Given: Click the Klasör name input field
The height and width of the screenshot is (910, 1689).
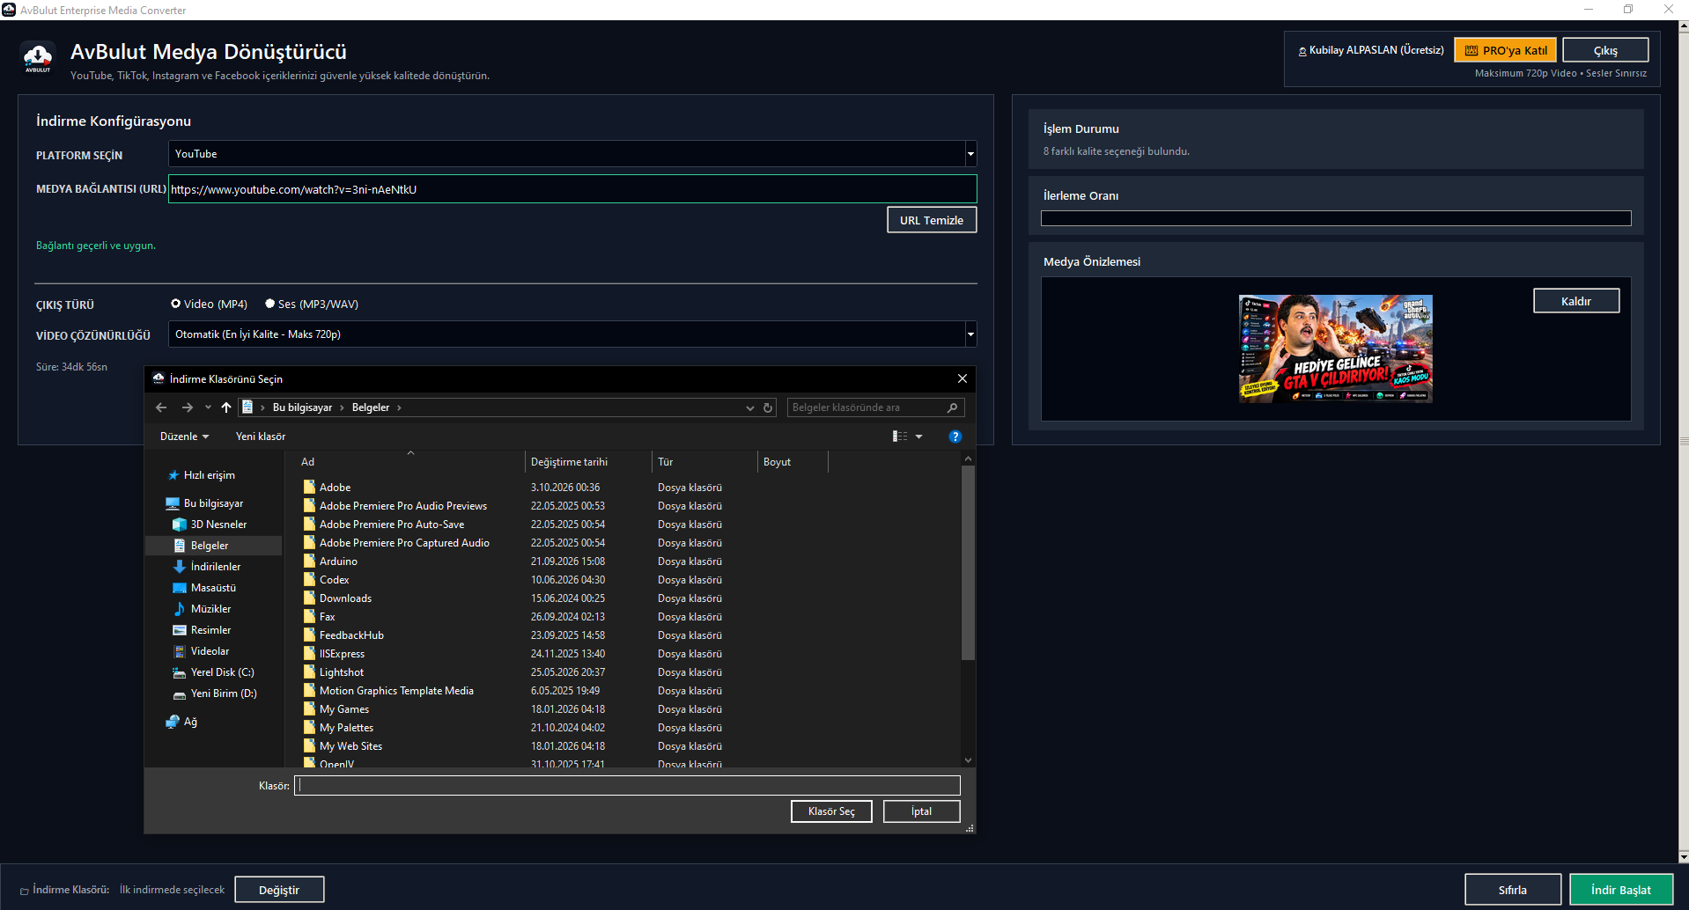Looking at the screenshot, I should 627,786.
